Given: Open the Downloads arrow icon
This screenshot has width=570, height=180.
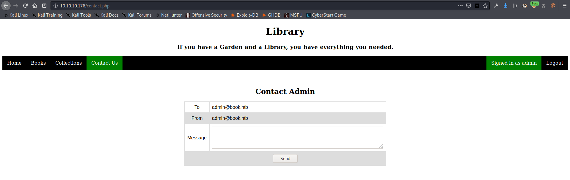Looking at the screenshot, I should 505,6.
